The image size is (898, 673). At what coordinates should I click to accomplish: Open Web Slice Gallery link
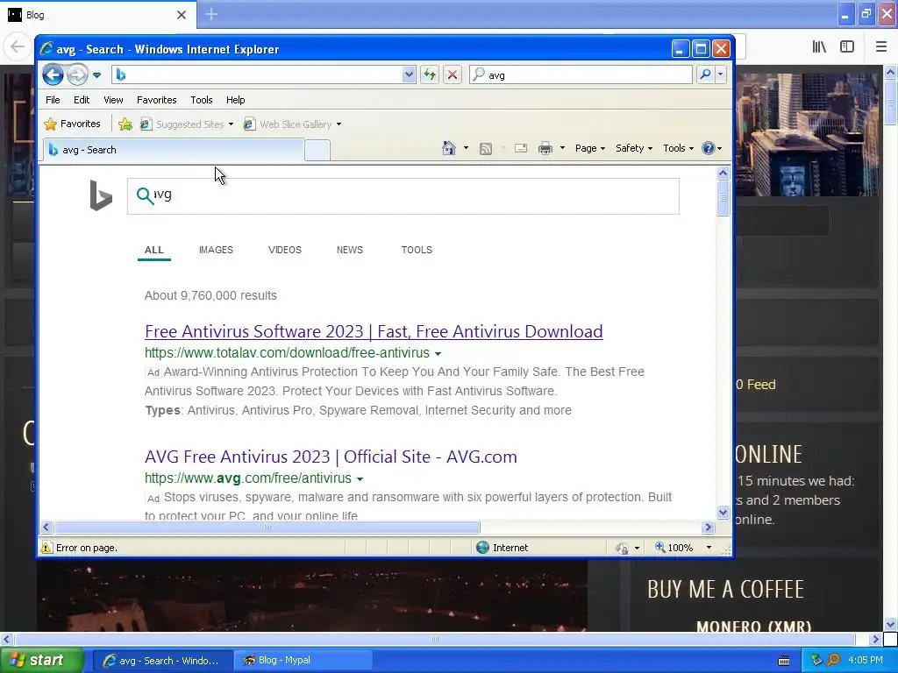click(292, 124)
